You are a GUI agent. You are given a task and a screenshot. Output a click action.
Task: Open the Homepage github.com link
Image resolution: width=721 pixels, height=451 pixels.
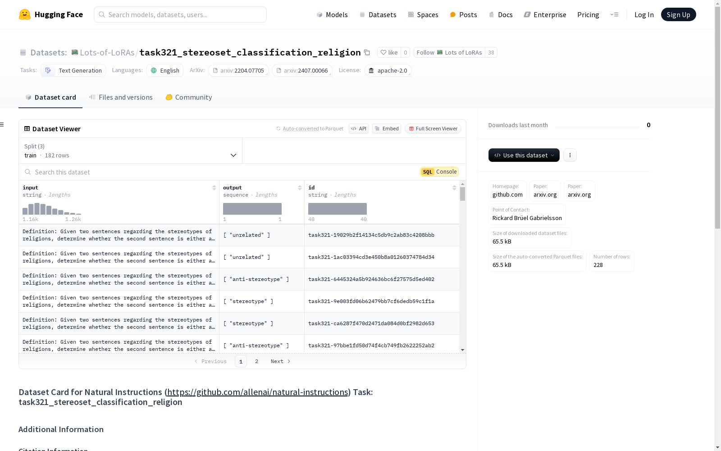coord(507,191)
